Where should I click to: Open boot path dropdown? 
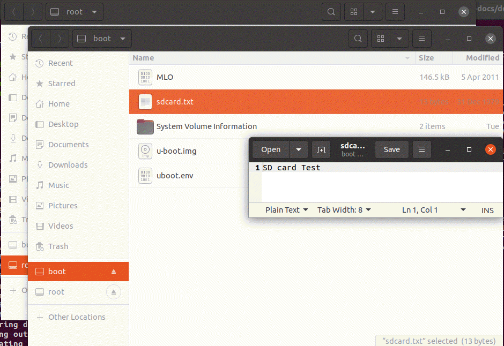[102, 39]
